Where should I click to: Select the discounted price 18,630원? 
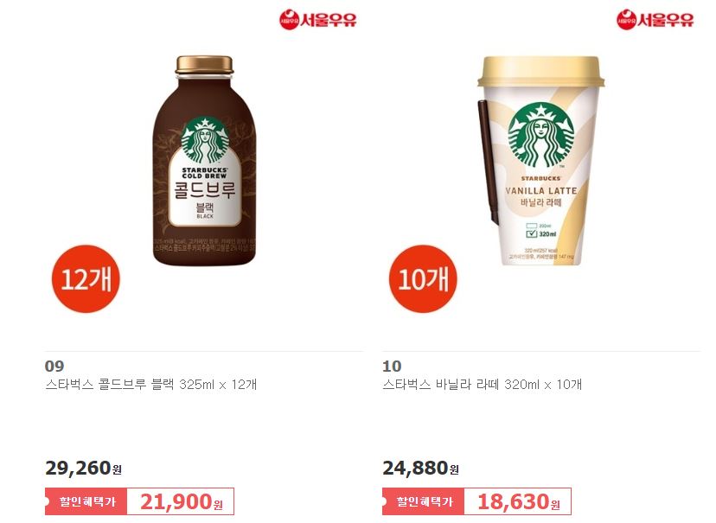click(x=518, y=501)
